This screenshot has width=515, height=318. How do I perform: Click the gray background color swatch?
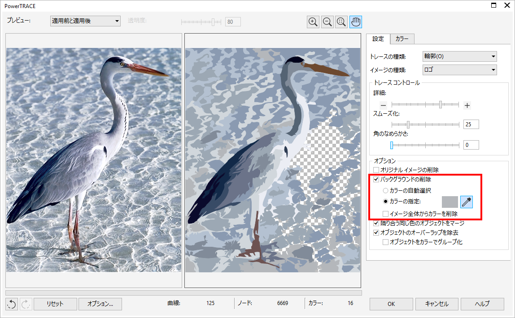(x=450, y=202)
